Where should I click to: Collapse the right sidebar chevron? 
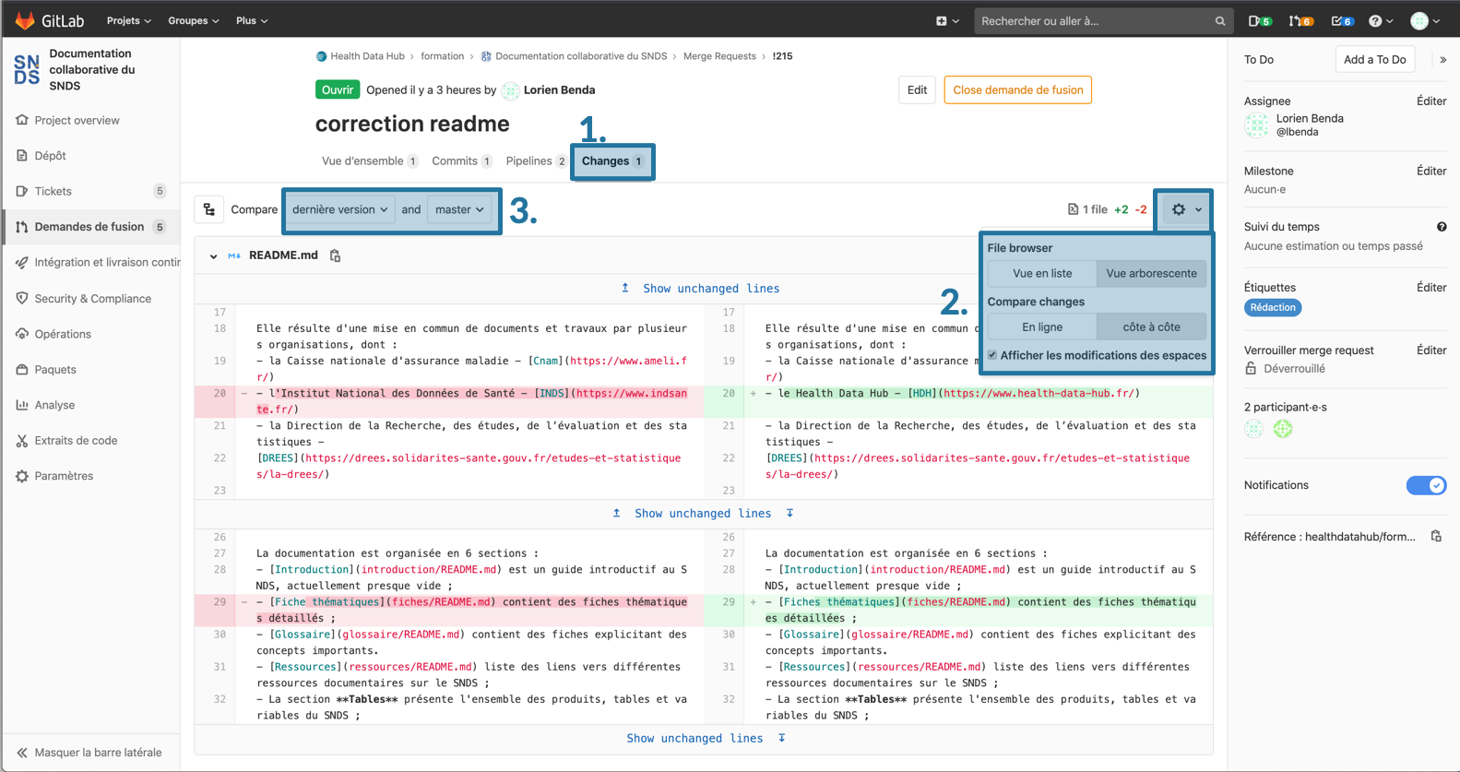(1442, 60)
